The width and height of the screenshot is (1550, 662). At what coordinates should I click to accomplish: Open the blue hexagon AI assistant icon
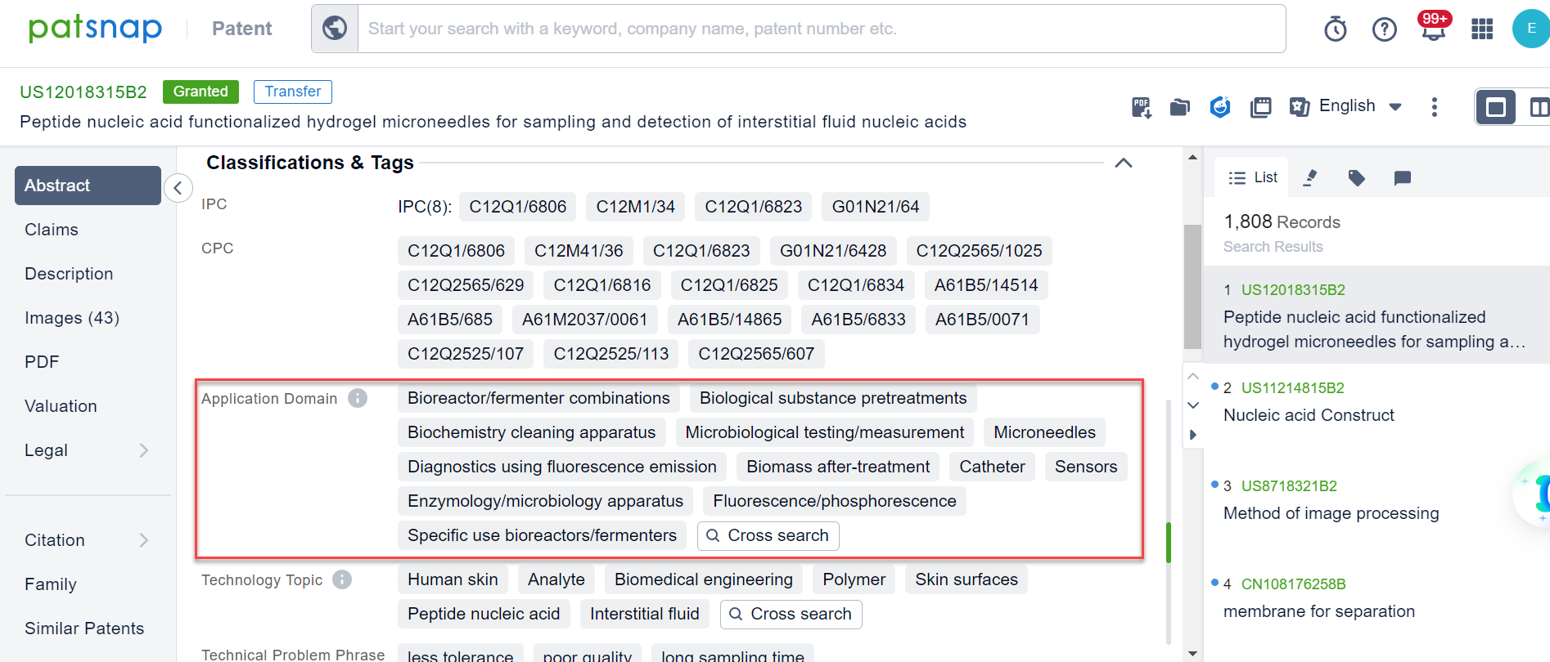pos(1219,107)
